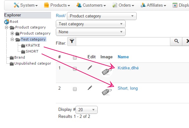Toggle the select-all checkbox in the header

click(x=75, y=58)
